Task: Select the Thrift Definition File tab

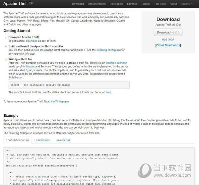Action: (x=18, y=140)
